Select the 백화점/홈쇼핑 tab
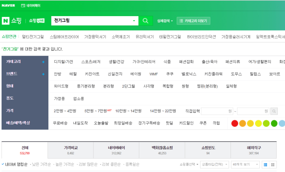This screenshot has height=172, width=285. pos(162,150)
